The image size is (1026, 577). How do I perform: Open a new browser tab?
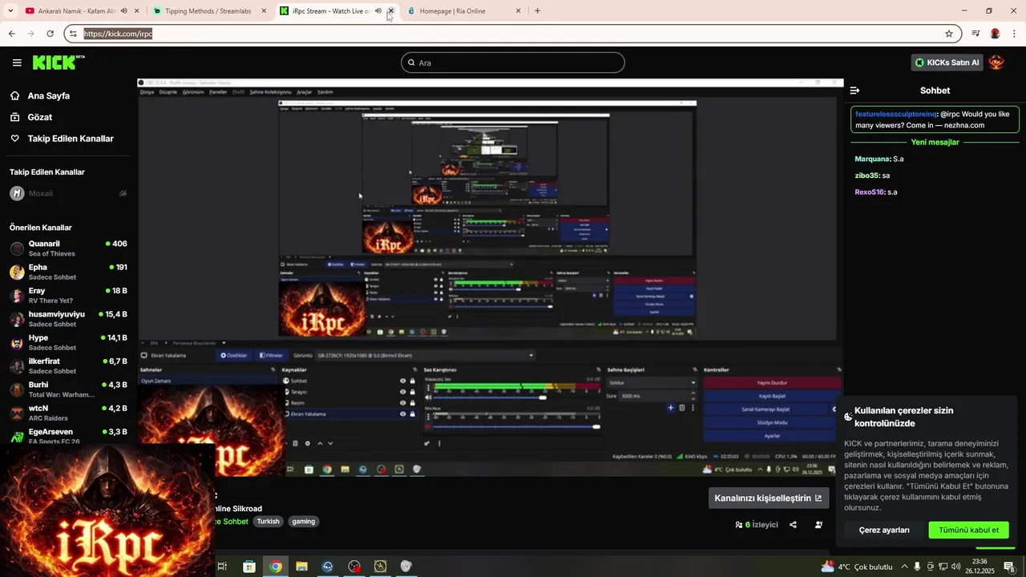coord(537,11)
